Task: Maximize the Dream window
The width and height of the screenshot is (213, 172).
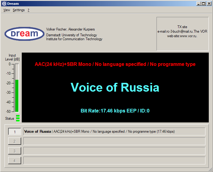Action: click(x=204, y=4)
